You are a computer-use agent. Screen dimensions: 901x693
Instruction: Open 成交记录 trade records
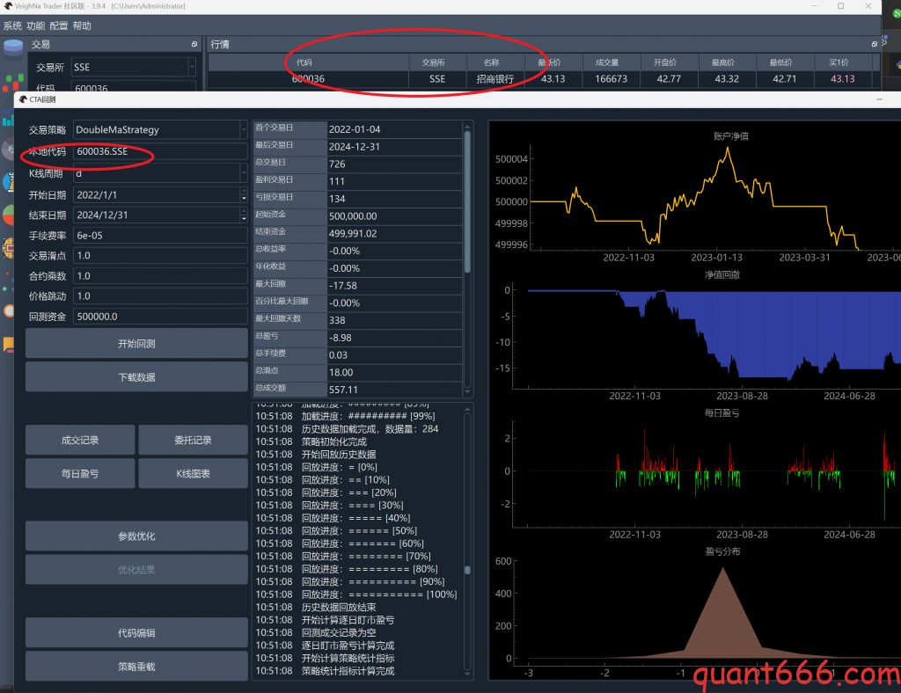[x=80, y=440]
